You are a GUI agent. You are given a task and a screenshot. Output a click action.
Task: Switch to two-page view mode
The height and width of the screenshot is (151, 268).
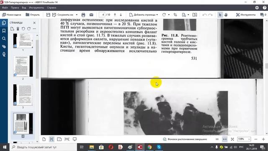coord(59,139)
